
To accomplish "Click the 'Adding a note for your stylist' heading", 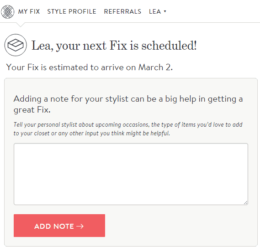I will (x=128, y=104).
